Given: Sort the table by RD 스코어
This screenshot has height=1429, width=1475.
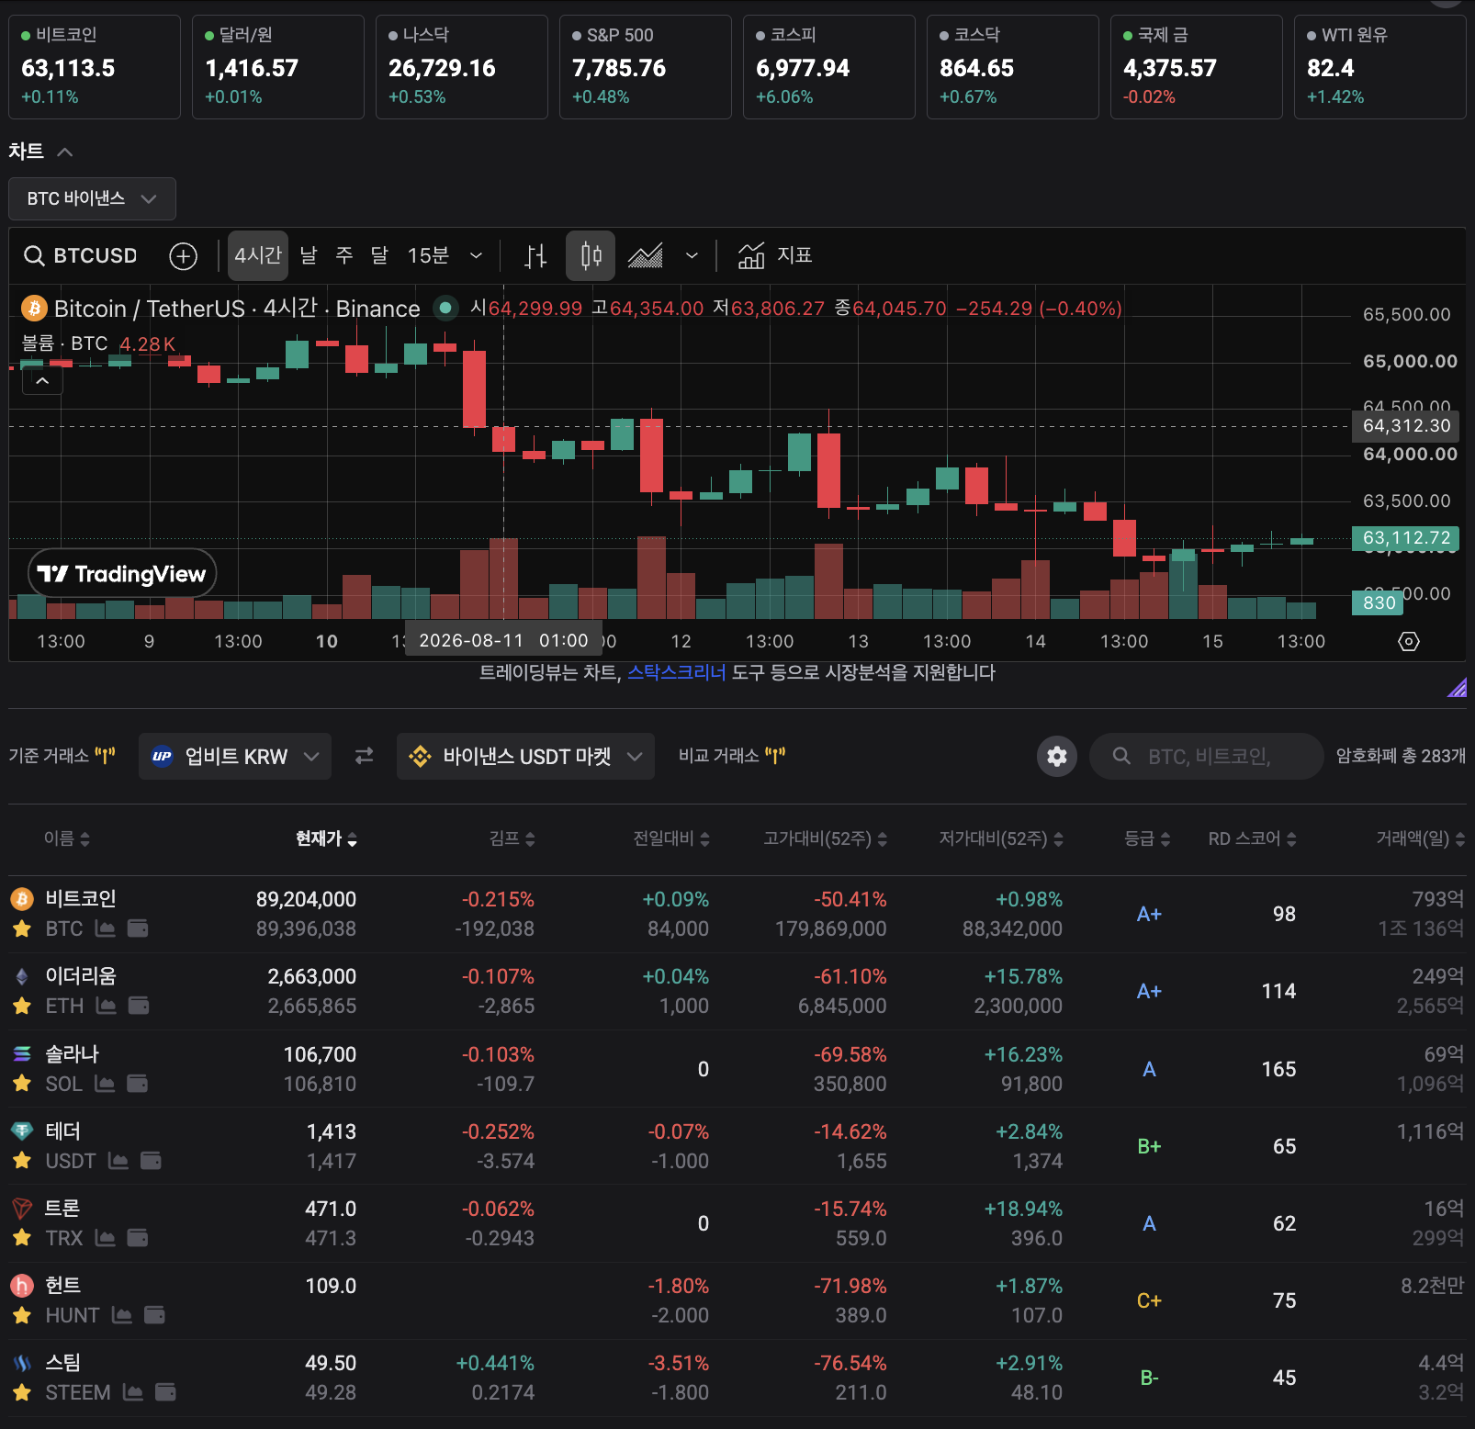Looking at the screenshot, I should coord(1252,838).
